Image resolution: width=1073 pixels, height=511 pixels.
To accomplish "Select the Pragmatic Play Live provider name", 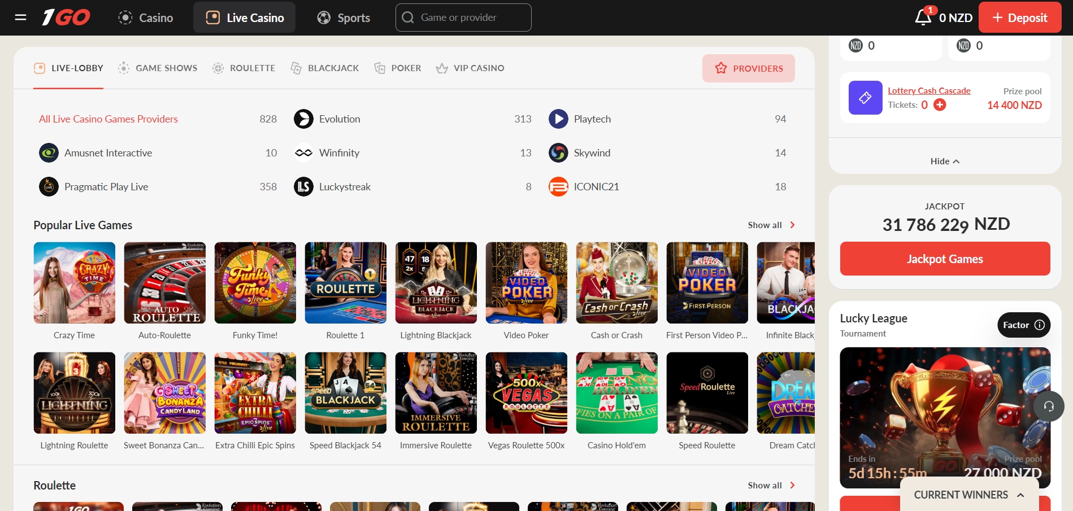I will tap(106, 187).
